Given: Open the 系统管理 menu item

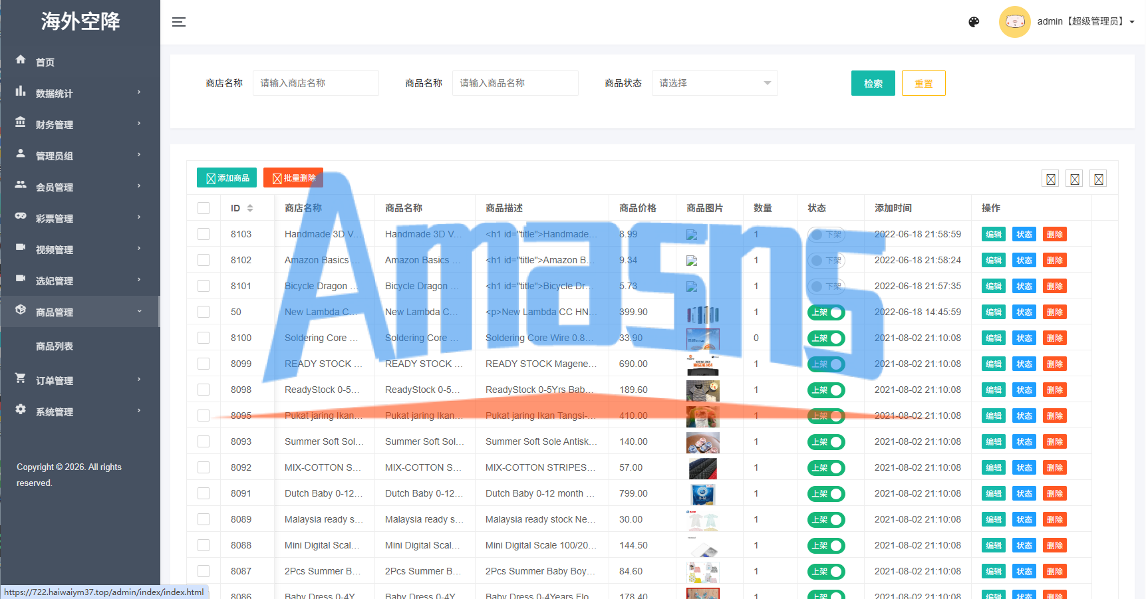Looking at the screenshot, I should (80, 412).
